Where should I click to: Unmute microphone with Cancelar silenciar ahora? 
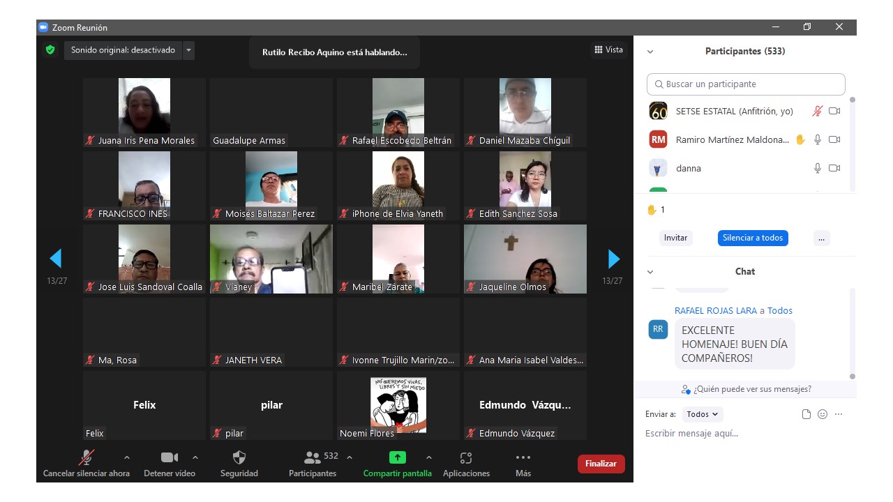(87, 457)
